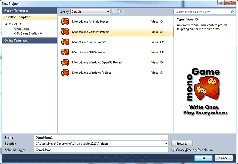The height and width of the screenshot is (164, 238).
Task: Choose the MonoGame Linux Project icon
Action: click(65, 42)
